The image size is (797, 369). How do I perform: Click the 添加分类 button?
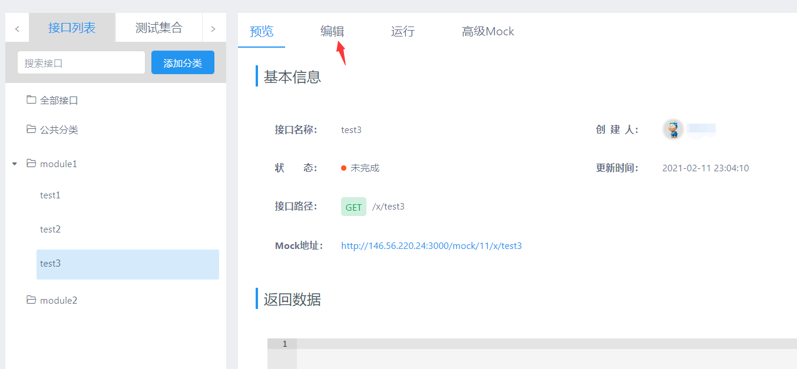coord(183,62)
